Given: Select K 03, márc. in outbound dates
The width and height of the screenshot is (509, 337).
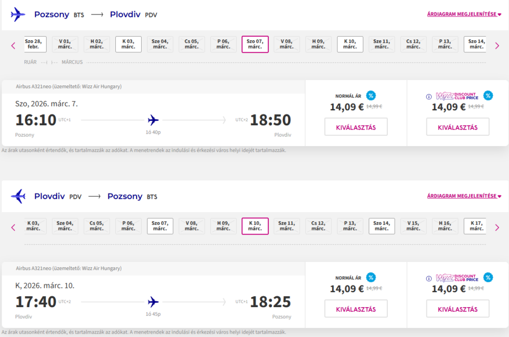Looking at the screenshot, I should click(x=128, y=44).
